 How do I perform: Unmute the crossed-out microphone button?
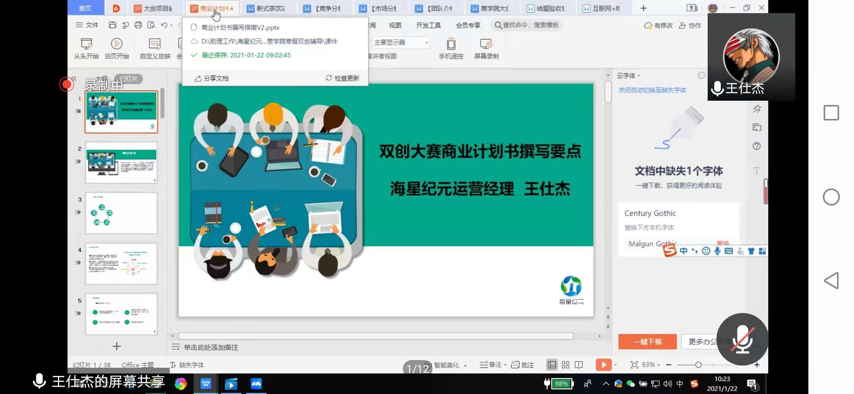pos(742,339)
